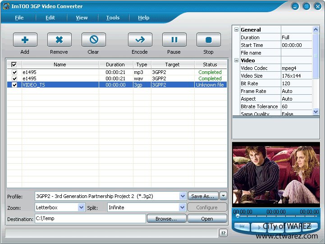
Task: Open the Split Infinite dropdown
Action: click(182, 207)
